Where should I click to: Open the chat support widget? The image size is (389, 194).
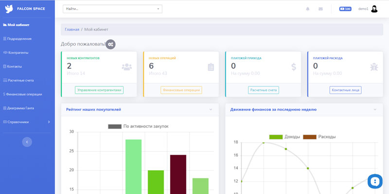pos(374,181)
